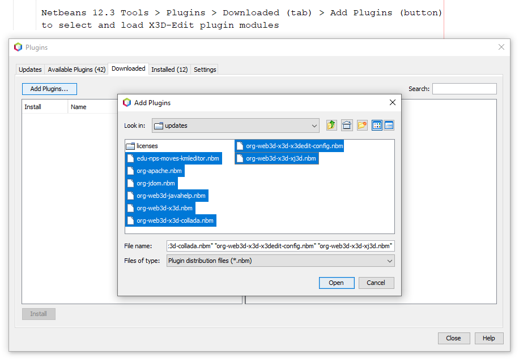Switch to the Installed tab

pyautogui.click(x=169, y=69)
